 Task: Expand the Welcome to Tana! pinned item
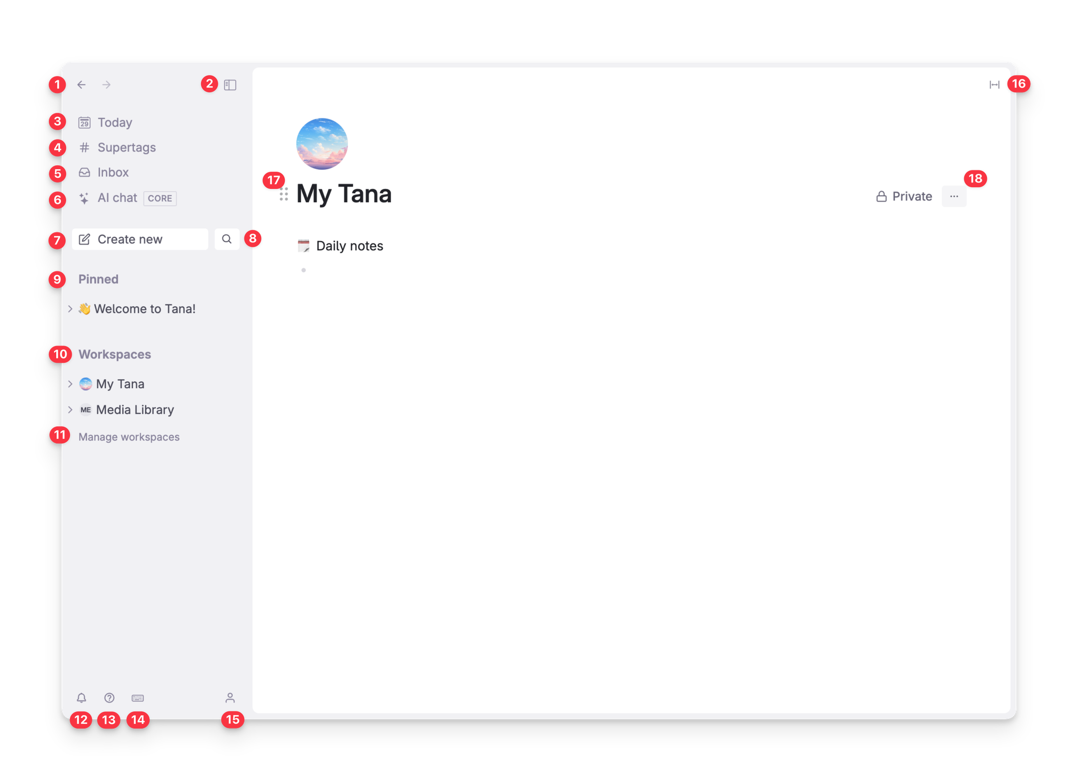pyautogui.click(x=70, y=309)
